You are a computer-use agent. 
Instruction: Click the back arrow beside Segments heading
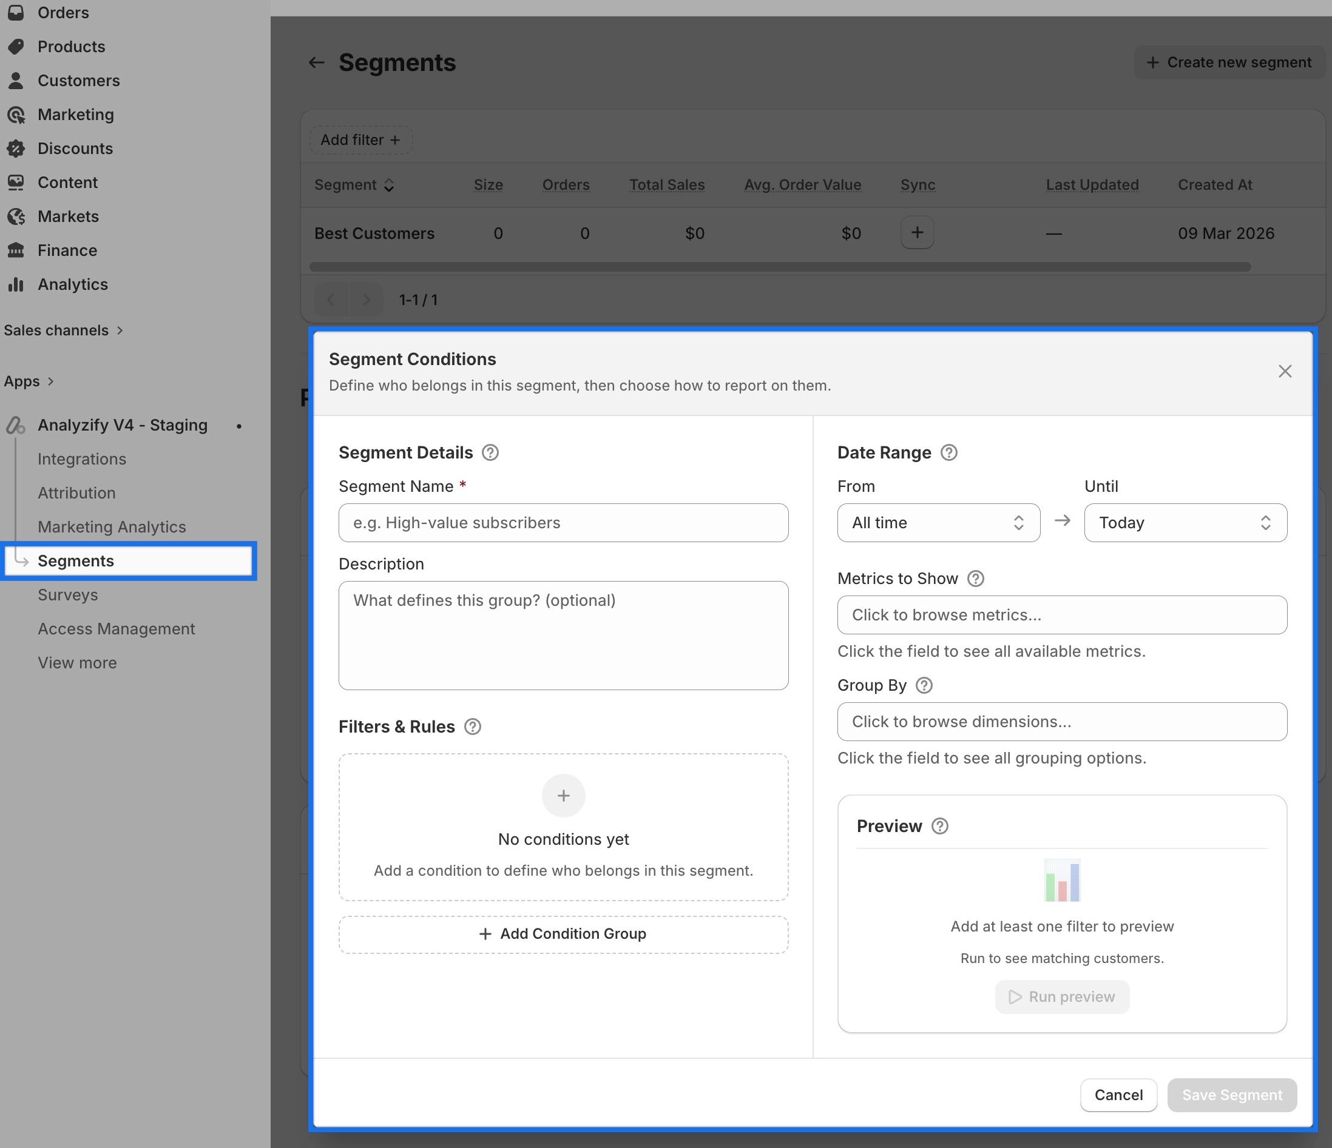[316, 62]
